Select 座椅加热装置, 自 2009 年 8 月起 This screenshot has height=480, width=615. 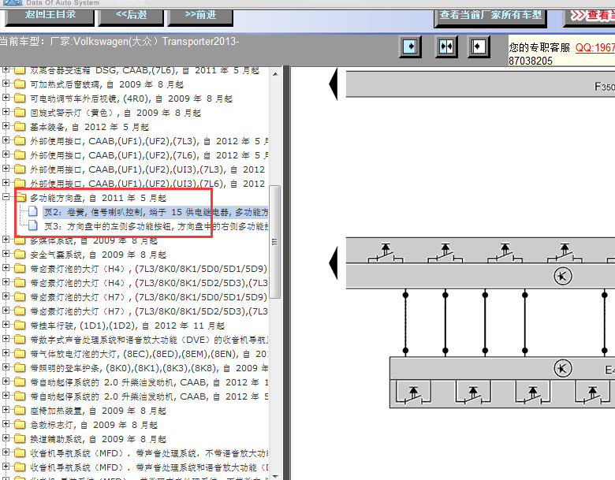(x=98, y=411)
